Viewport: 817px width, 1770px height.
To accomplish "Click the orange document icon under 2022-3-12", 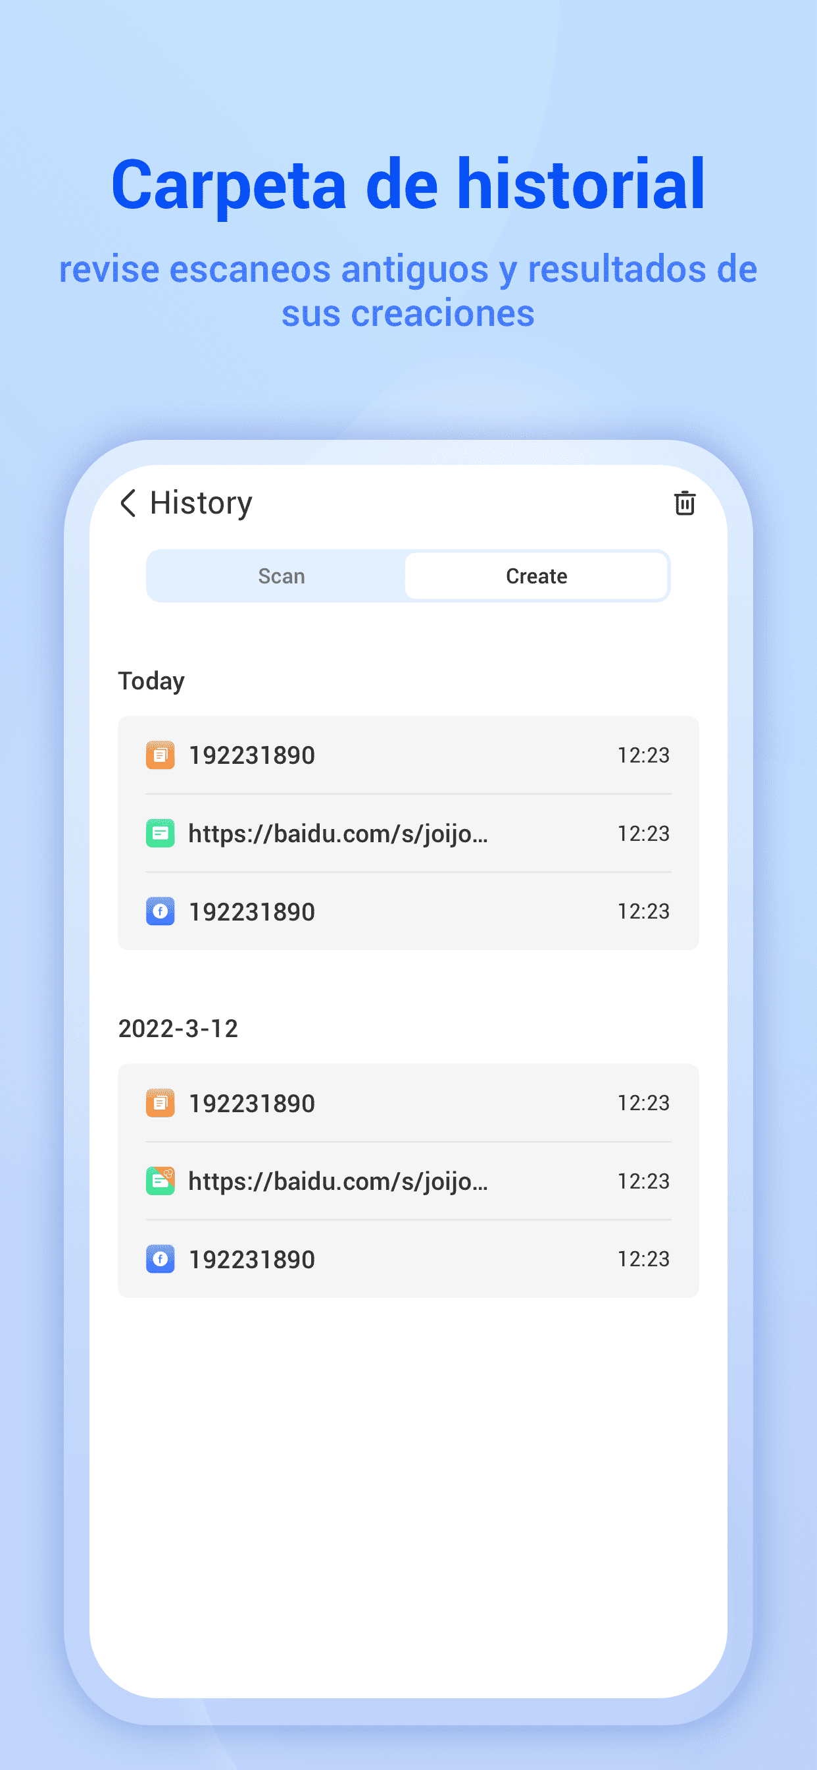I will (160, 1103).
